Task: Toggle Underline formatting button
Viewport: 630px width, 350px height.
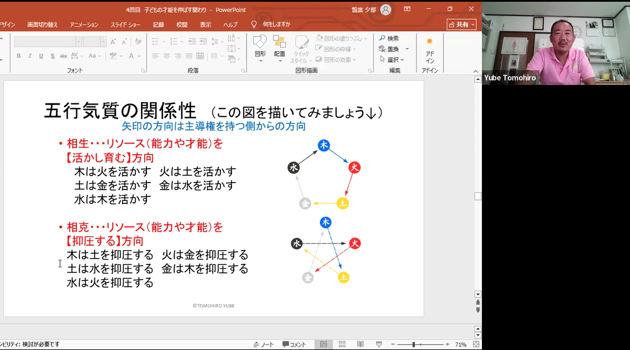Action: [x=40, y=56]
